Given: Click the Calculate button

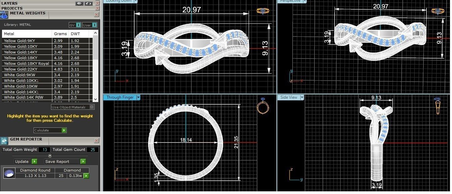Looking at the screenshot, I should coord(50,130).
